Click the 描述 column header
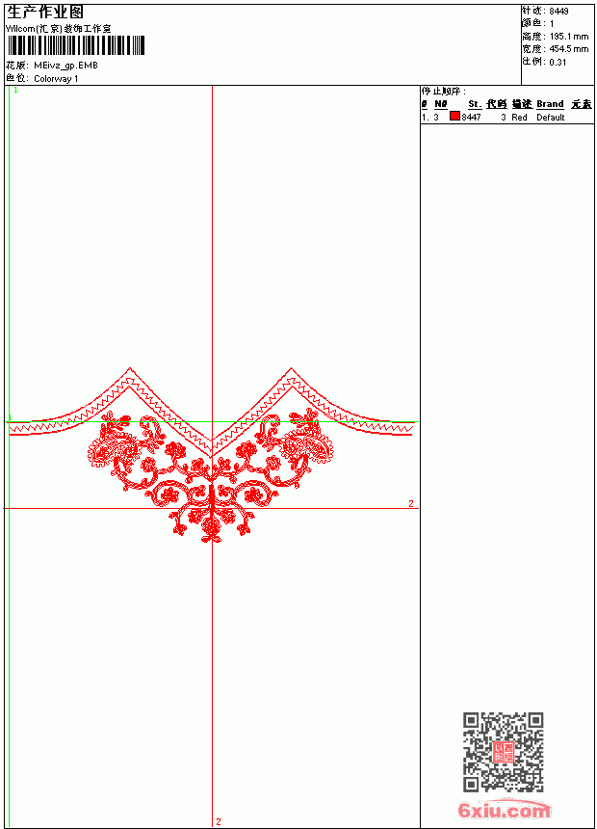 tap(522, 104)
